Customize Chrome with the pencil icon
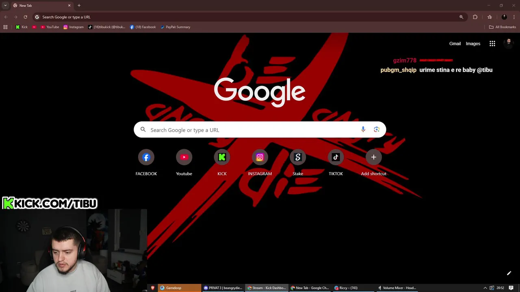 (509, 273)
